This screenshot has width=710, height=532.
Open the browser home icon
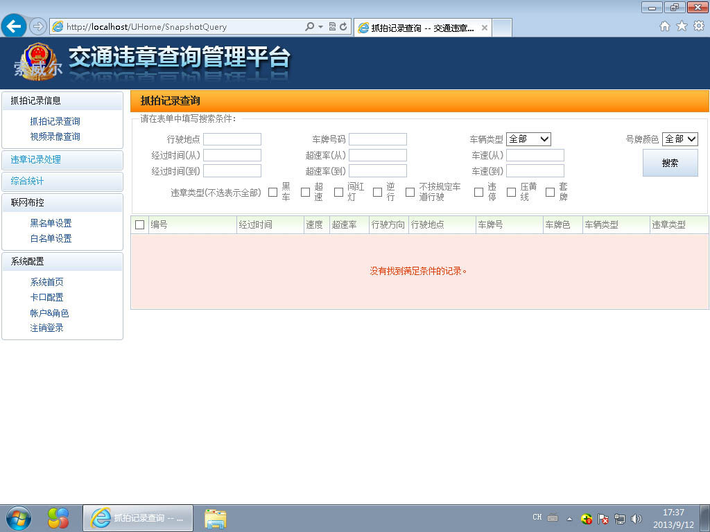point(664,26)
